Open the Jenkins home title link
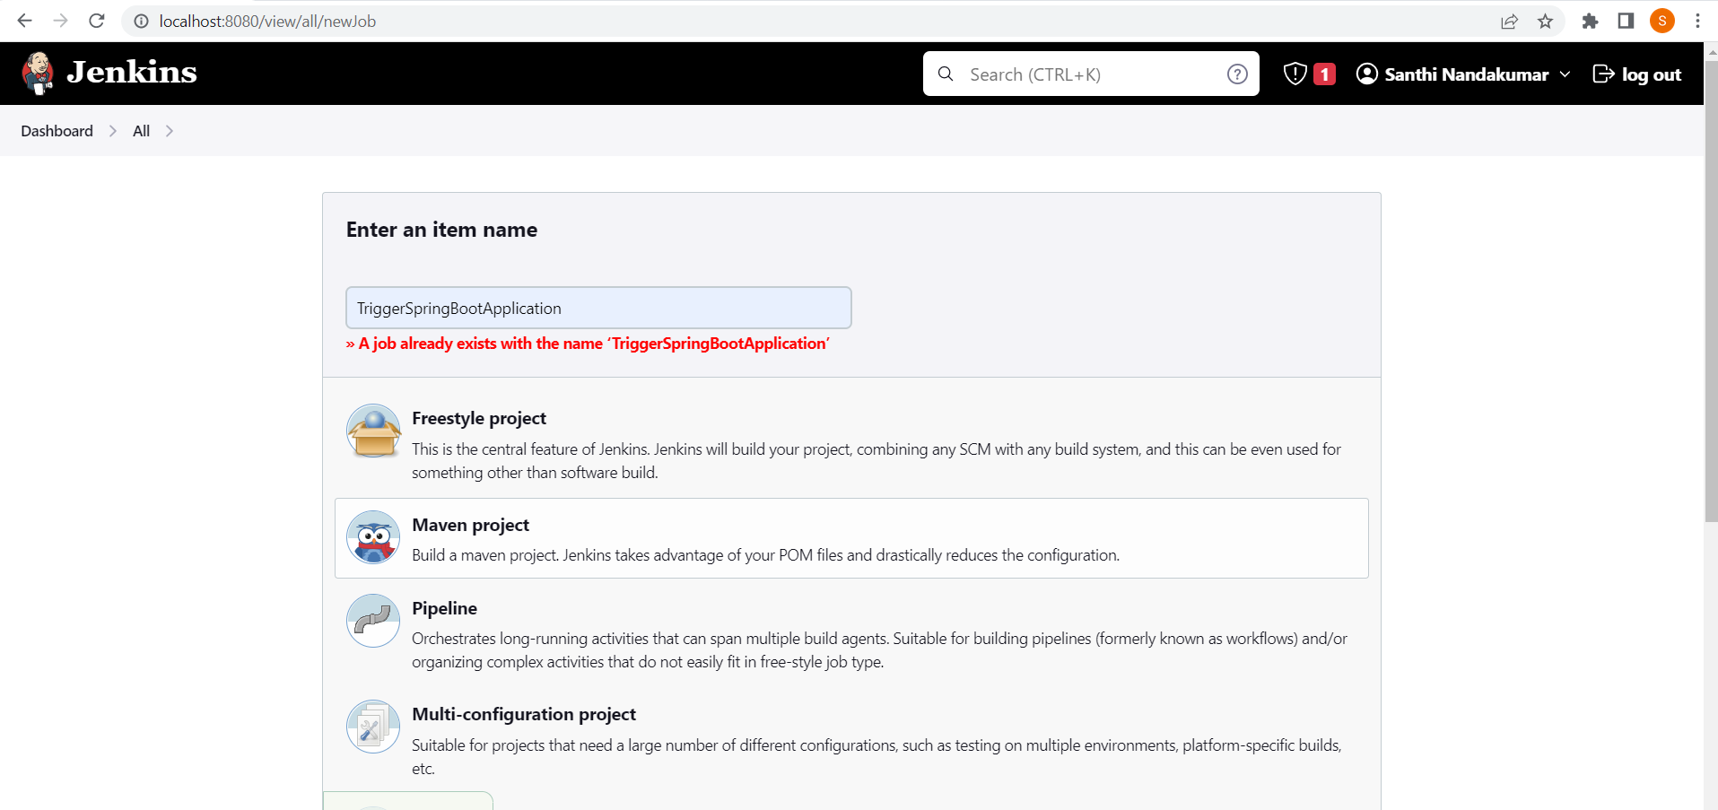The width and height of the screenshot is (1718, 810). [132, 72]
